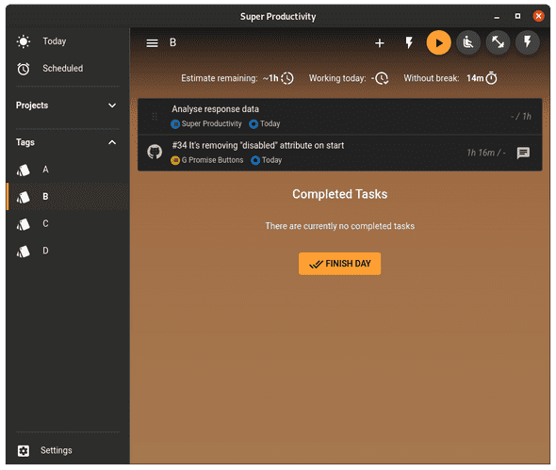
Task: Start tracking with the orange play button
Action: click(x=438, y=43)
